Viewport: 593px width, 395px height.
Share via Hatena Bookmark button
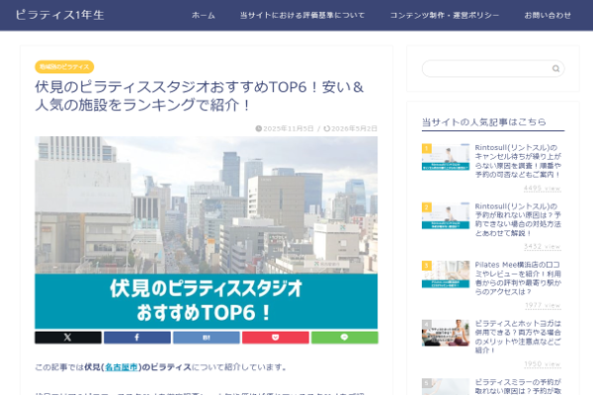[x=207, y=337]
